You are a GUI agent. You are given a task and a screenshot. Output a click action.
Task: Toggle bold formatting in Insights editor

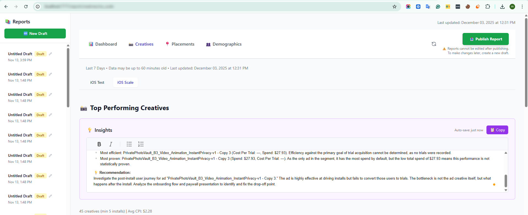coord(99,144)
